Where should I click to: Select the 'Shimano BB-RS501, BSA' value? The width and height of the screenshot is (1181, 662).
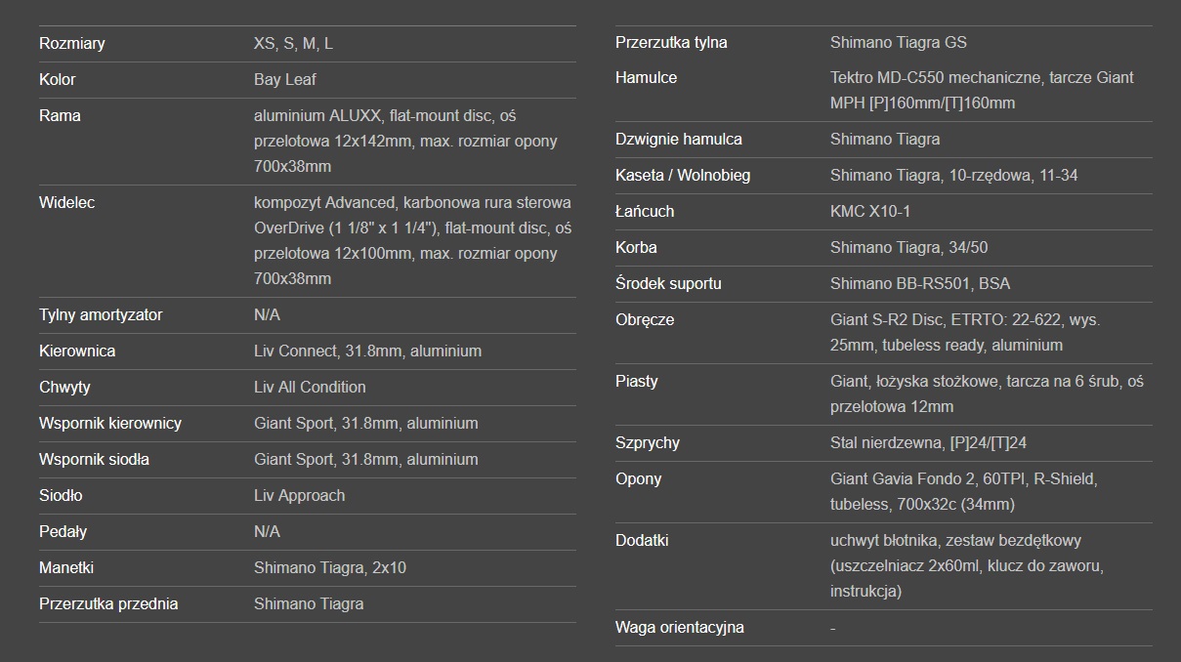pyautogui.click(x=920, y=283)
